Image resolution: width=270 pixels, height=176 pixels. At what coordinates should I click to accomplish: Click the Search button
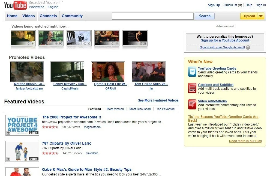coord(205,16)
